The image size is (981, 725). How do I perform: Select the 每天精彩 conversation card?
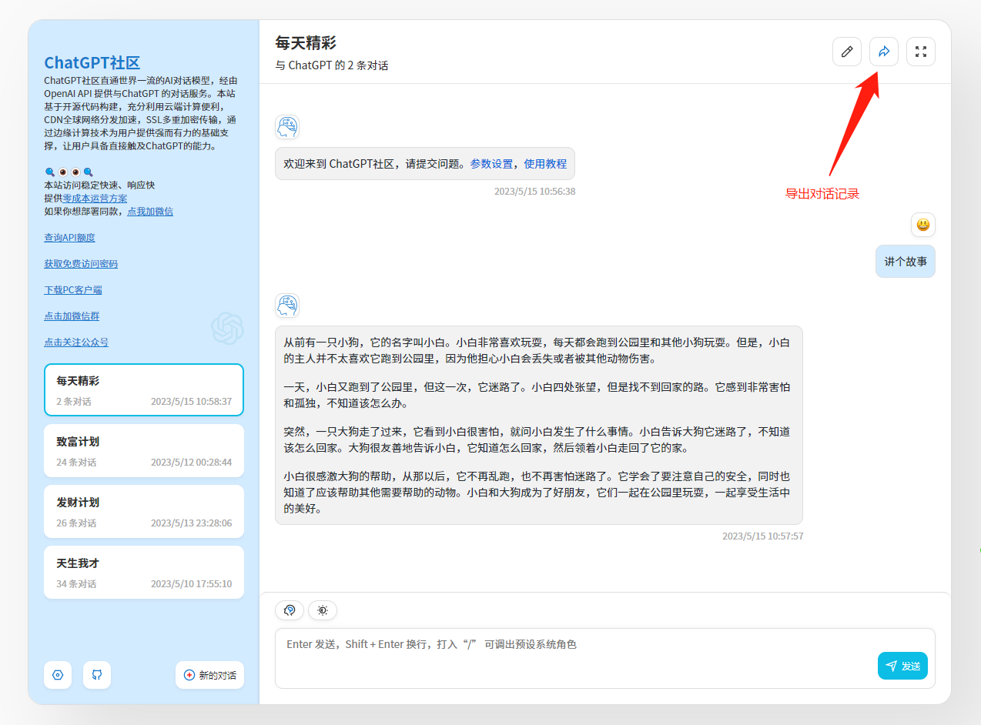click(x=144, y=390)
